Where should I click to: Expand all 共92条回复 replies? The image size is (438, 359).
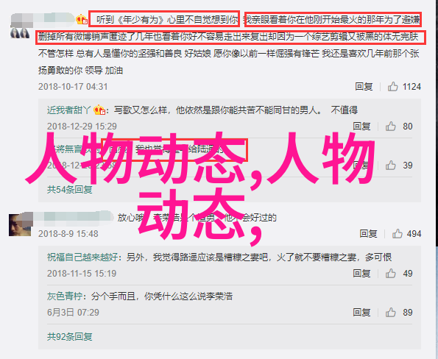(x=69, y=337)
